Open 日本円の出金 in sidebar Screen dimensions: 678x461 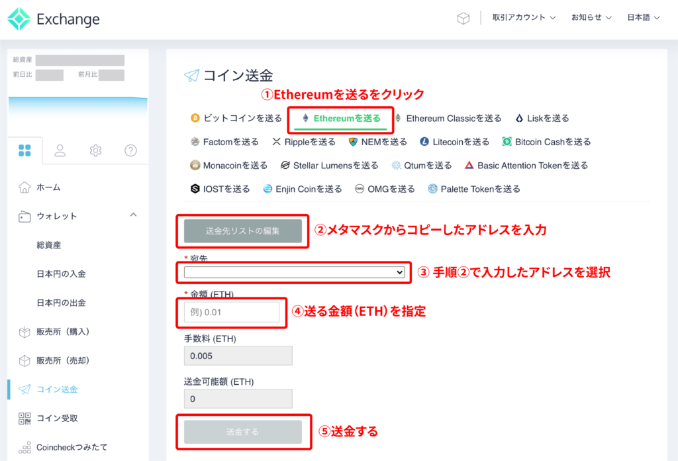point(62,303)
